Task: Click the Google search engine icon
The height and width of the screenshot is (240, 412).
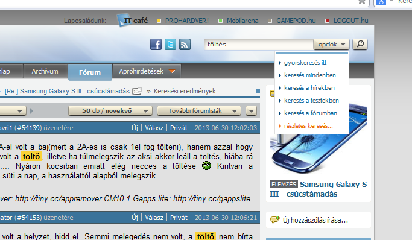Action: (x=381, y=2)
